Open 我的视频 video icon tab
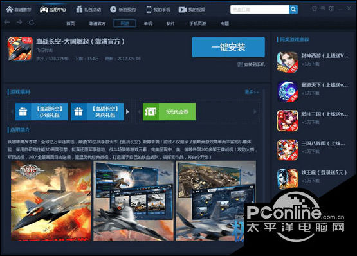Viewport: 357px width, 256px height. [192, 10]
